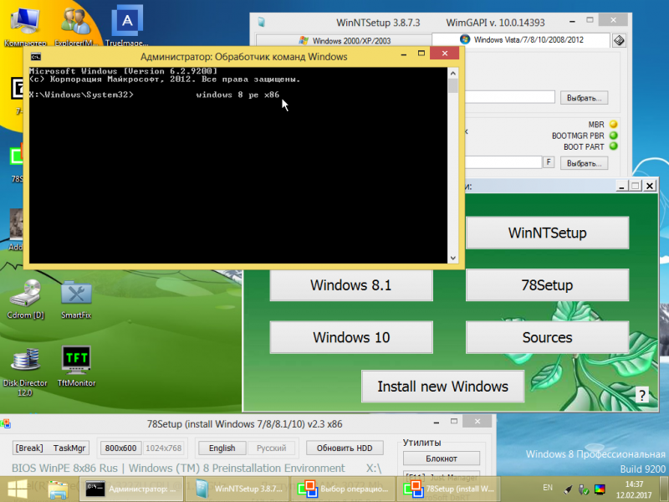This screenshot has width=669, height=502.
Task: Switch to the Windows 2000/XP/2003 tab
Action: tap(345, 40)
